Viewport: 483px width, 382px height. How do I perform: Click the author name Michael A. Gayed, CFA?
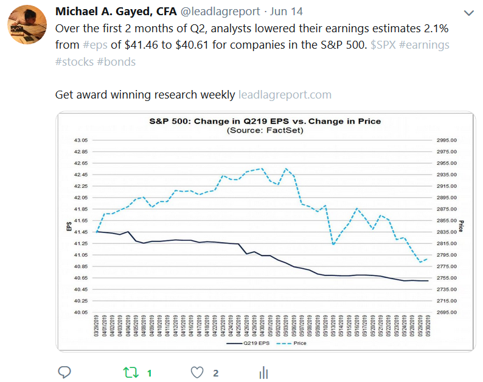111,12
